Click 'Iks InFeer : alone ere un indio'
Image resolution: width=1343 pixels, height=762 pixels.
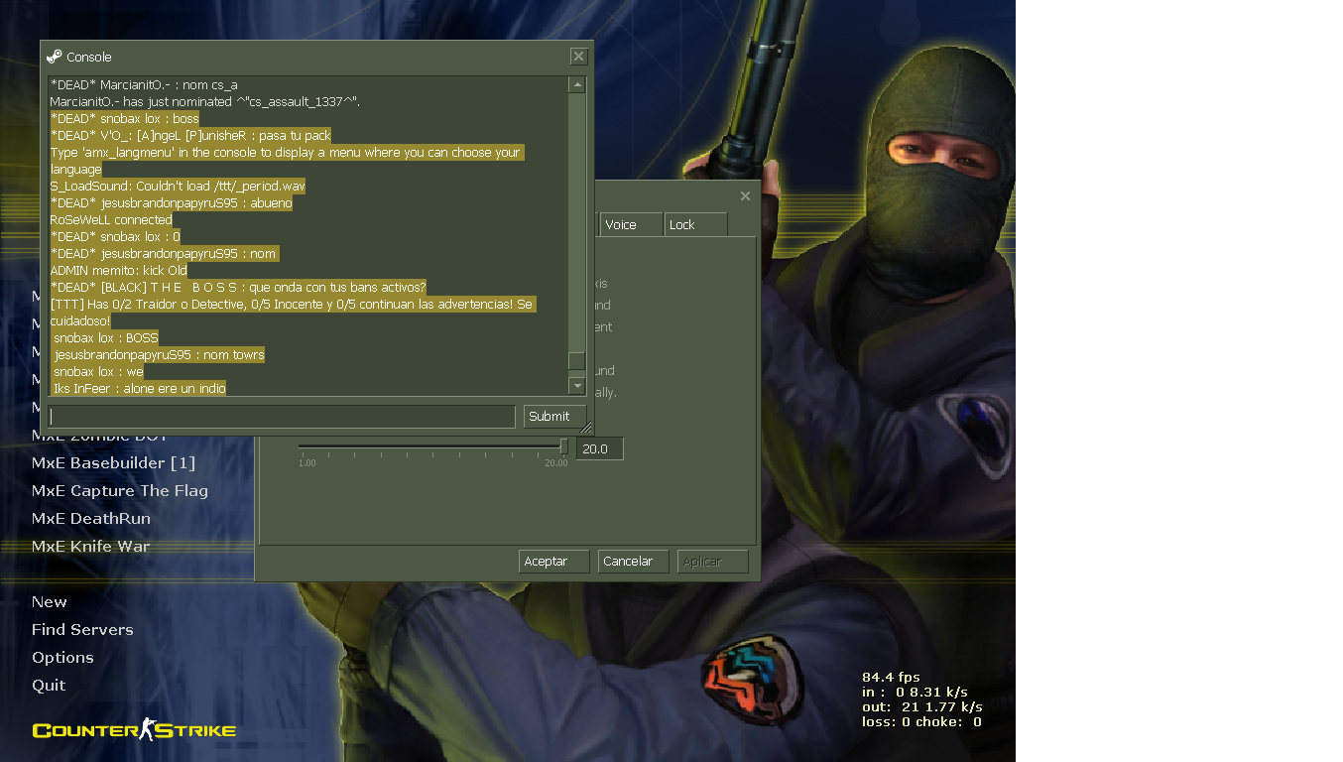pyautogui.click(x=139, y=389)
